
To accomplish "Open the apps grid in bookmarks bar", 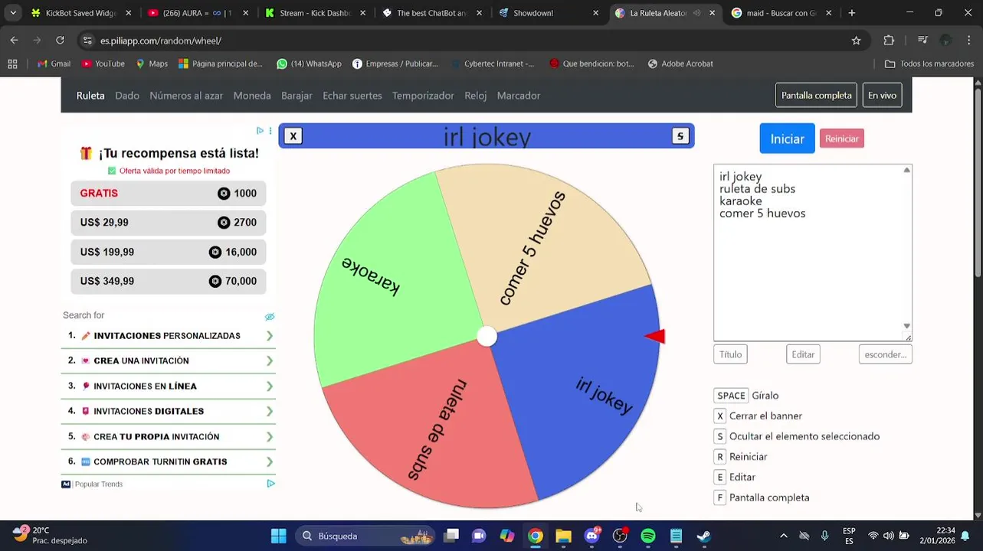I will [x=12, y=64].
